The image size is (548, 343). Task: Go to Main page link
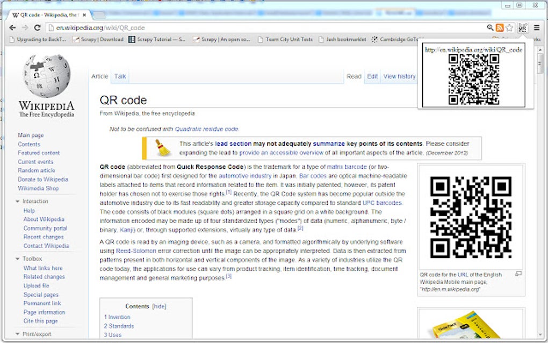click(x=31, y=135)
